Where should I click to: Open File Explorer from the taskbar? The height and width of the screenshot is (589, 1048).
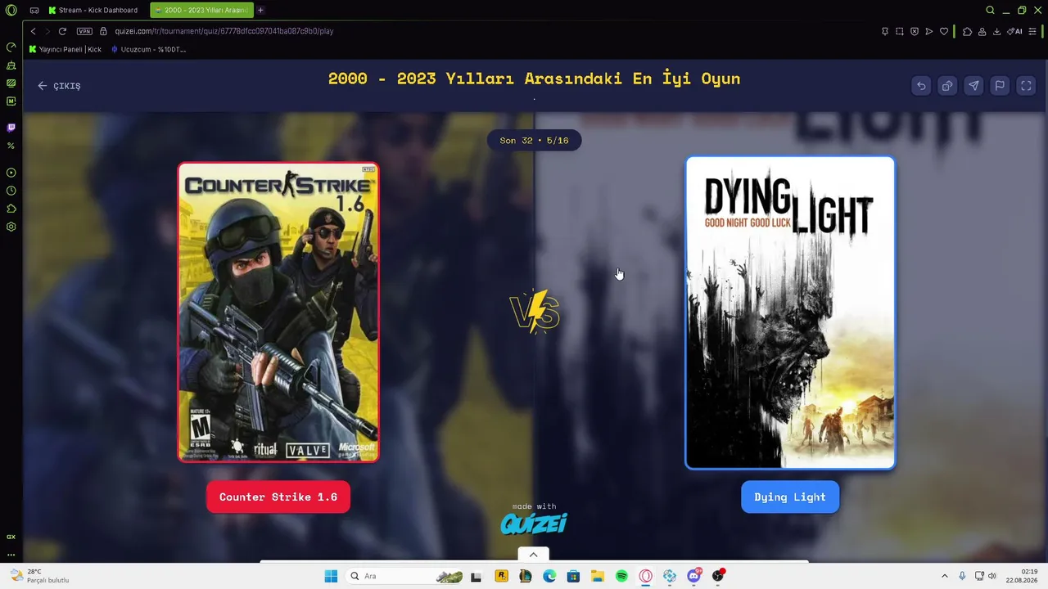click(598, 576)
